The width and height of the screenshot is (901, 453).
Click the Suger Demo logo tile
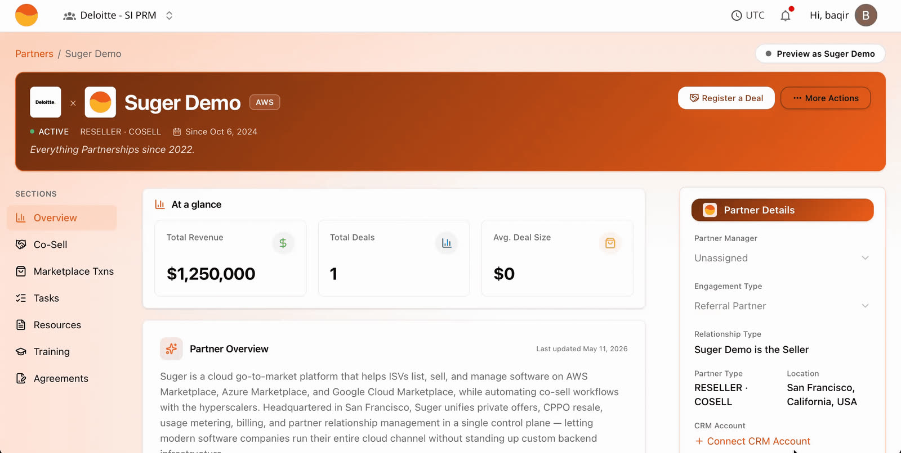100,102
